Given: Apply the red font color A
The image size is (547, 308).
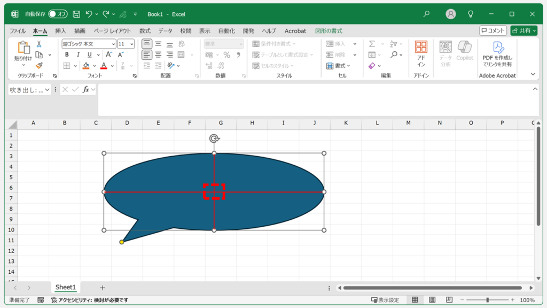Looking at the screenshot, I should [104, 66].
